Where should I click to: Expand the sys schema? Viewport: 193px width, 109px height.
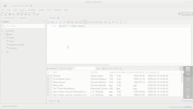(2, 52)
